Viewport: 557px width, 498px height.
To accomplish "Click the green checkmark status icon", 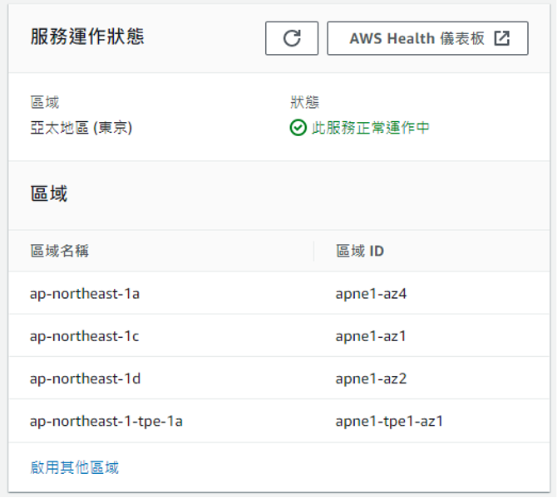I will point(298,128).
